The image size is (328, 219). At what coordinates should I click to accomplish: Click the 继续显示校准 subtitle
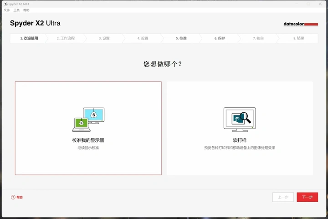point(88,148)
